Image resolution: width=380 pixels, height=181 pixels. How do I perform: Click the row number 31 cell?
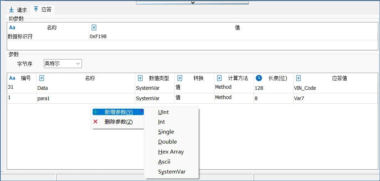pyautogui.click(x=22, y=88)
